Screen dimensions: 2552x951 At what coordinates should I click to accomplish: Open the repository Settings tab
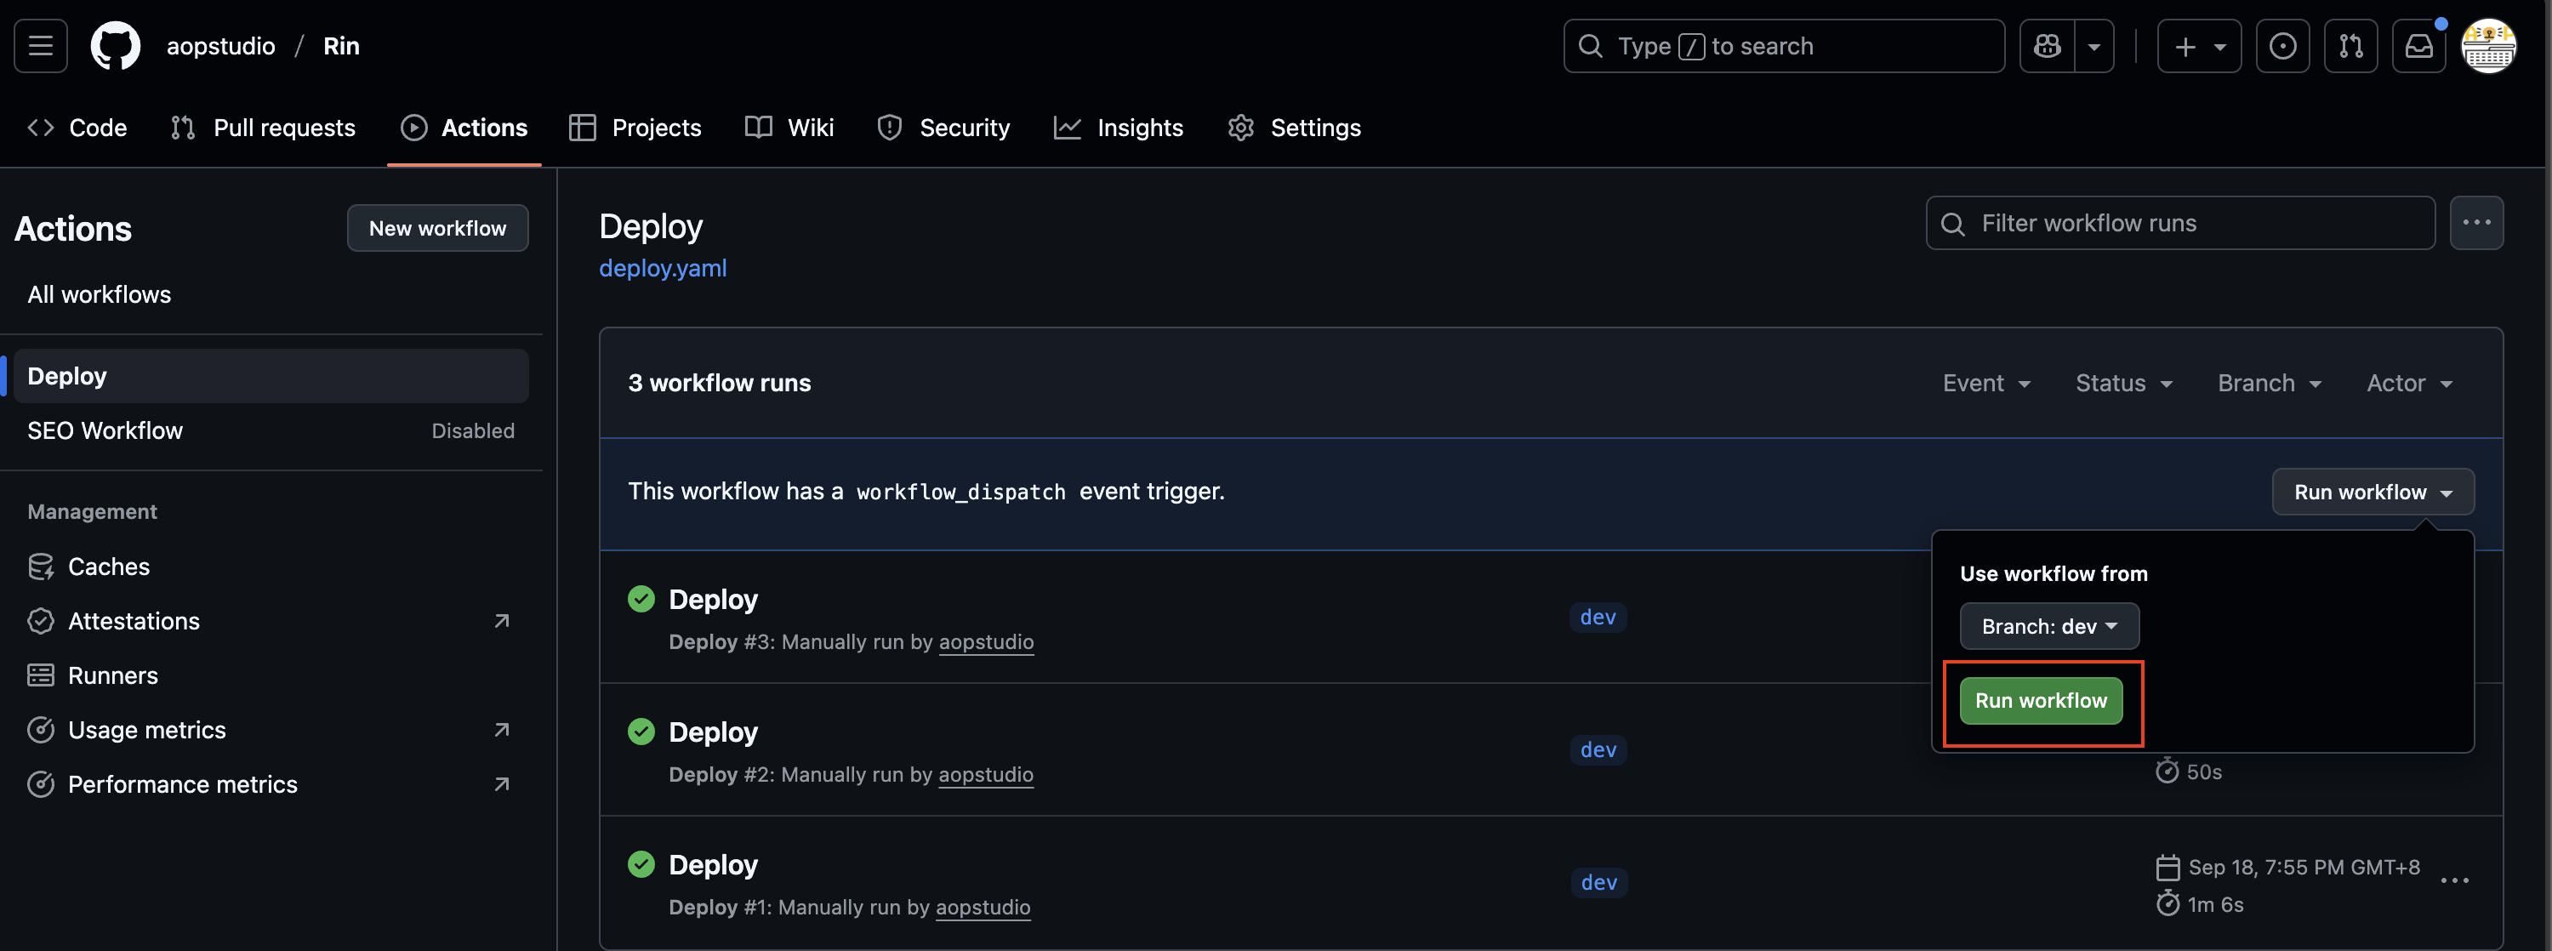[x=1294, y=128]
